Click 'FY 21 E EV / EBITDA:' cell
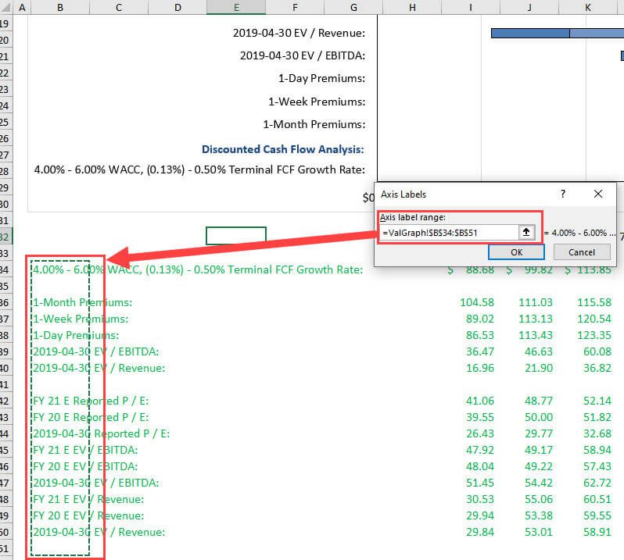624x560 pixels. (85, 450)
